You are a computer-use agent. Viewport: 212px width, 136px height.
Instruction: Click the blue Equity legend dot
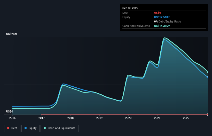pos(26,128)
